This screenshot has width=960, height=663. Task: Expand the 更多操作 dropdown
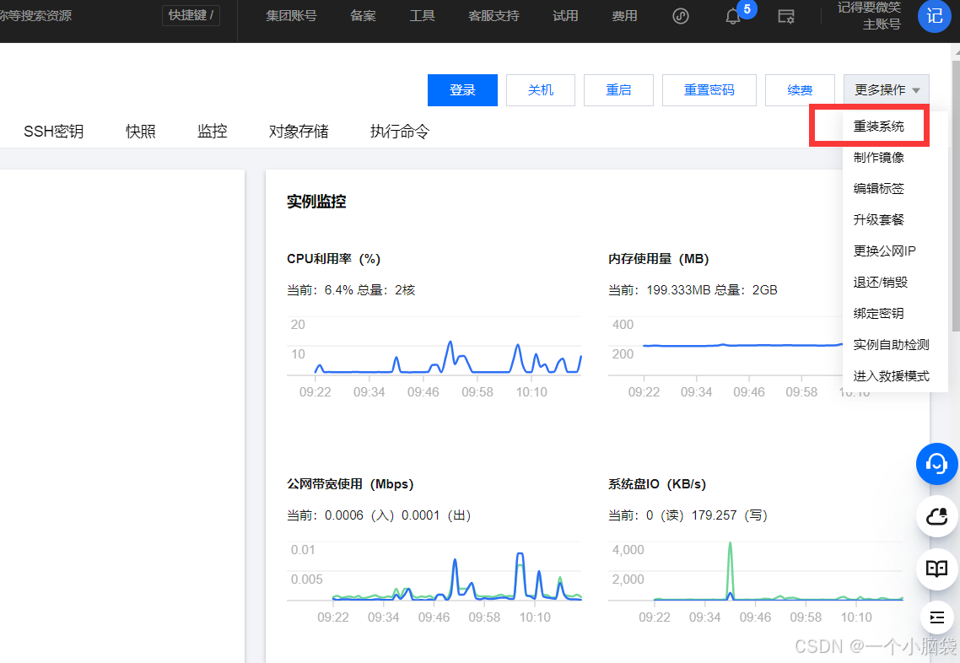pos(886,89)
